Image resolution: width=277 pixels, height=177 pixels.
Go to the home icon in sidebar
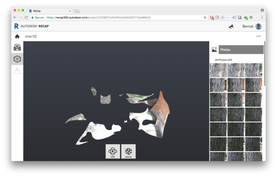[17, 37]
